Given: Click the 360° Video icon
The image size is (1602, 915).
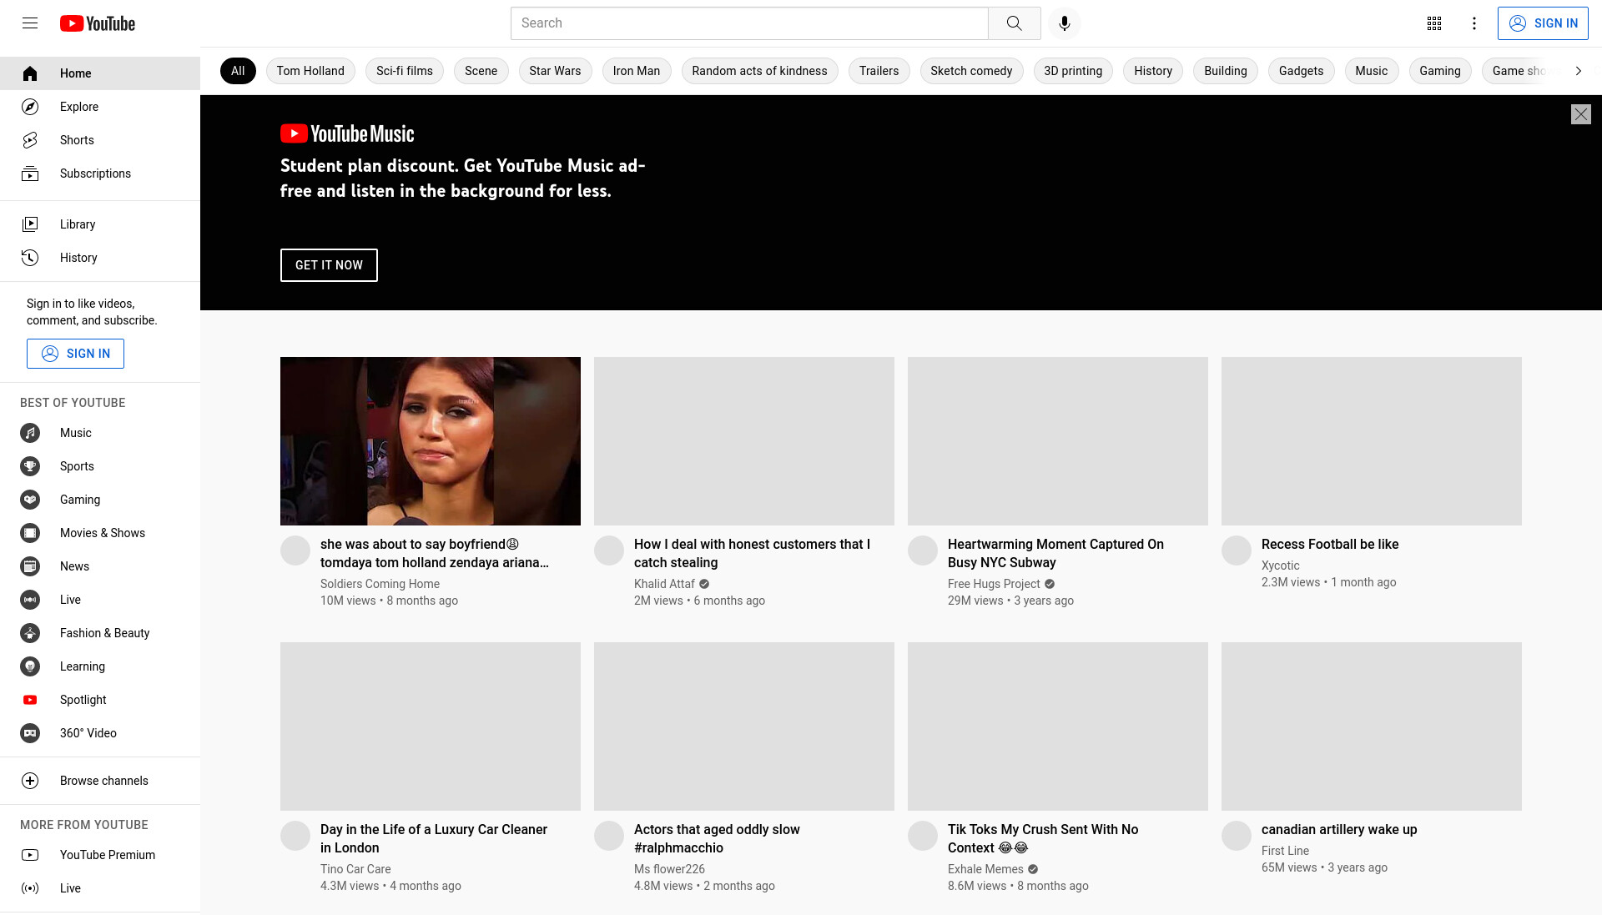Looking at the screenshot, I should tap(30, 733).
